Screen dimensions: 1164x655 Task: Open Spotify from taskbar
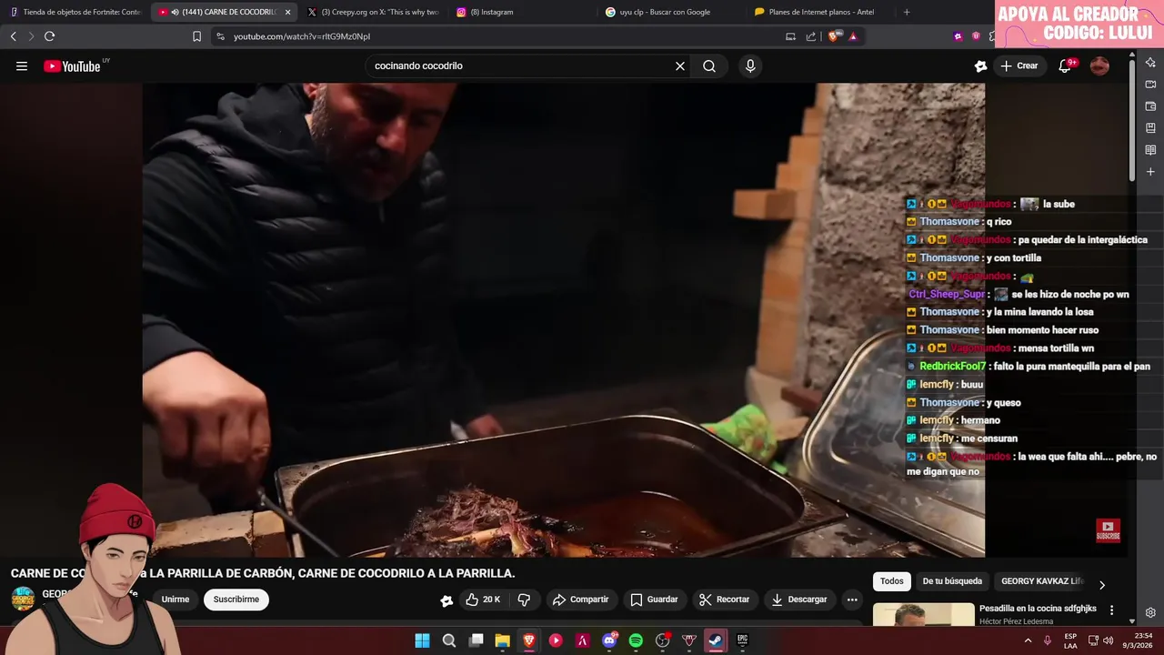point(636,640)
